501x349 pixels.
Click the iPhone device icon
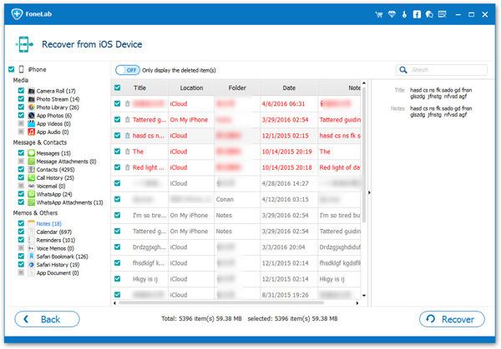[x=22, y=69]
